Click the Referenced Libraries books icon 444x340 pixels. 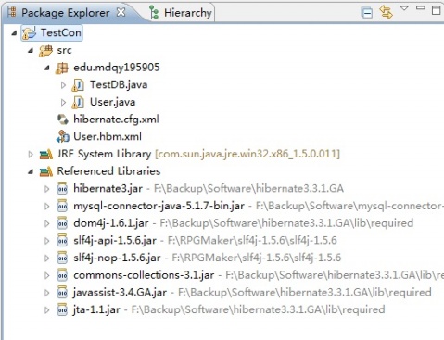point(46,171)
